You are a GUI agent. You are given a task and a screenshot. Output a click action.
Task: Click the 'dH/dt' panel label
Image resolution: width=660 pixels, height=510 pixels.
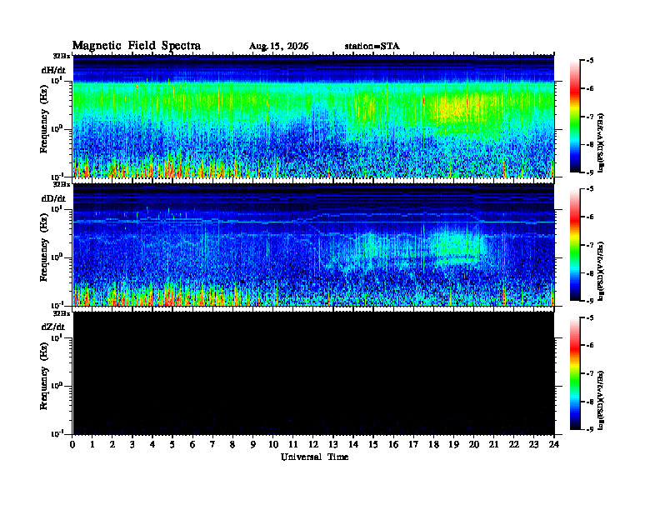(x=53, y=70)
